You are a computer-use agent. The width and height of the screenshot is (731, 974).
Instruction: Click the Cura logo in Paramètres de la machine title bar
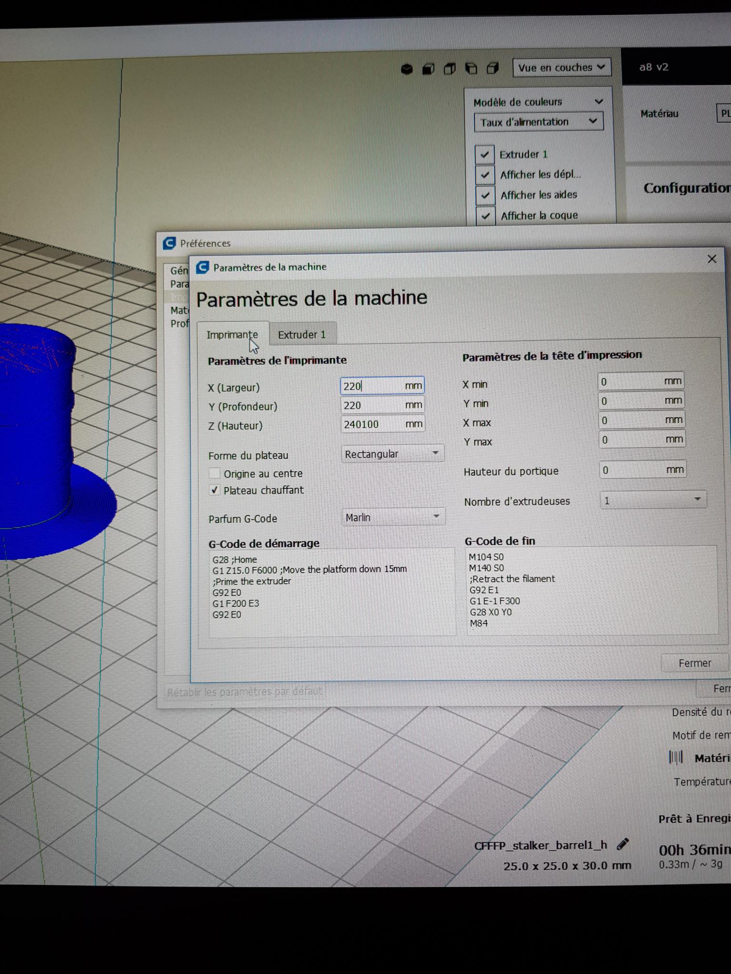[203, 267]
